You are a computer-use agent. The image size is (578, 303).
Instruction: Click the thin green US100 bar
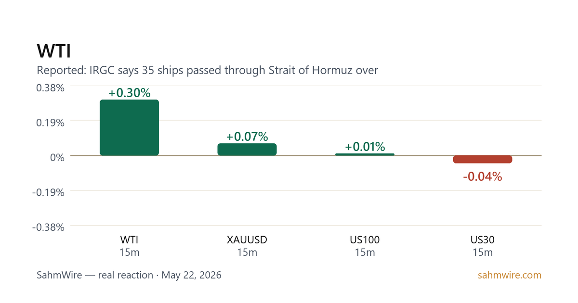coord(365,154)
